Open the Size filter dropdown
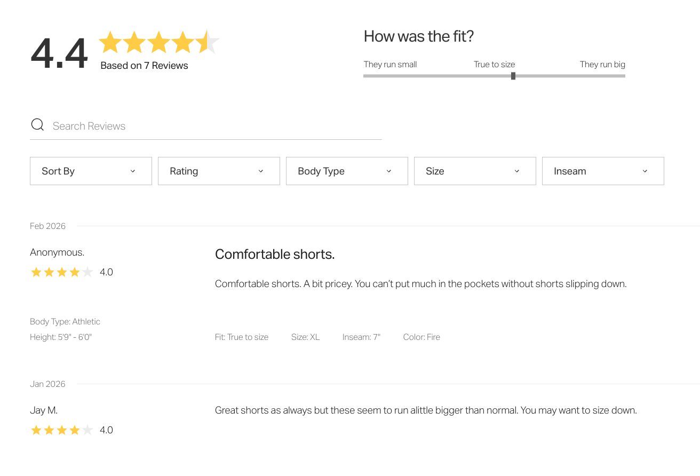700x476 pixels. [475, 171]
